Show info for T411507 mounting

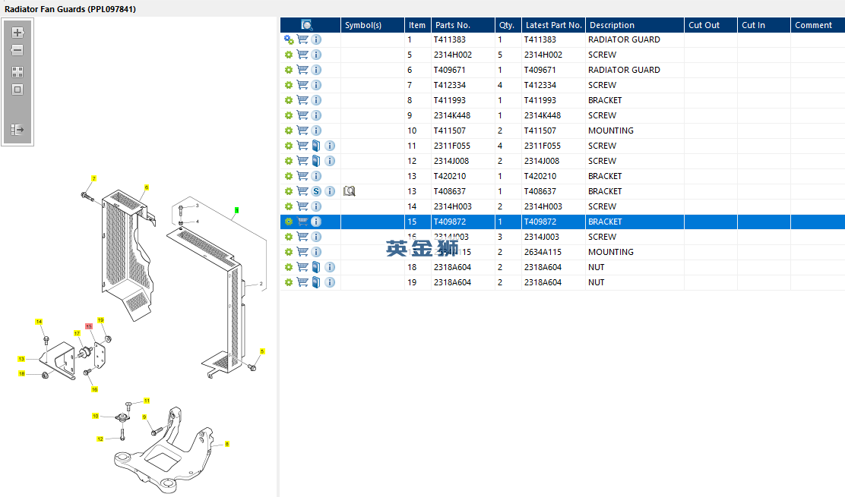click(x=316, y=131)
